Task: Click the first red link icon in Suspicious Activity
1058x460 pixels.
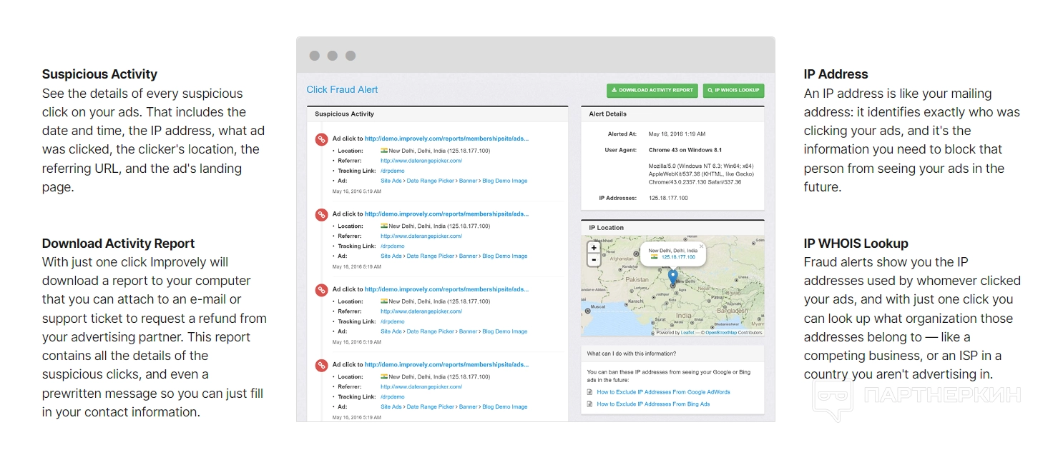Action: pos(322,139)
